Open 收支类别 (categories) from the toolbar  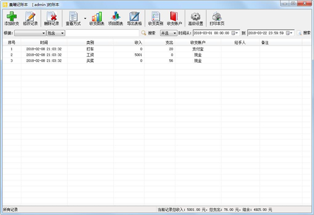[155, 19]
